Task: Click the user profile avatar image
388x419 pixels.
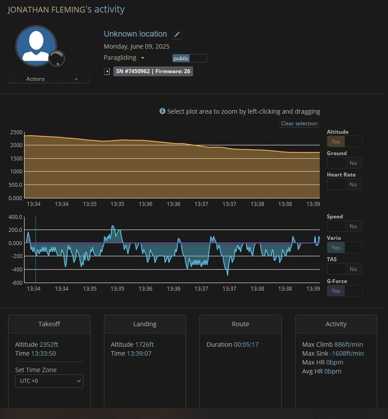Action: coord(36,46)
